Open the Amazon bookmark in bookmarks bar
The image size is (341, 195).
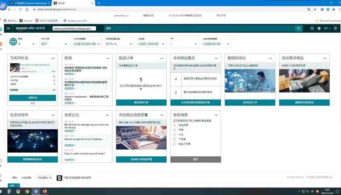pyautogui.click(x=26, y=20)
